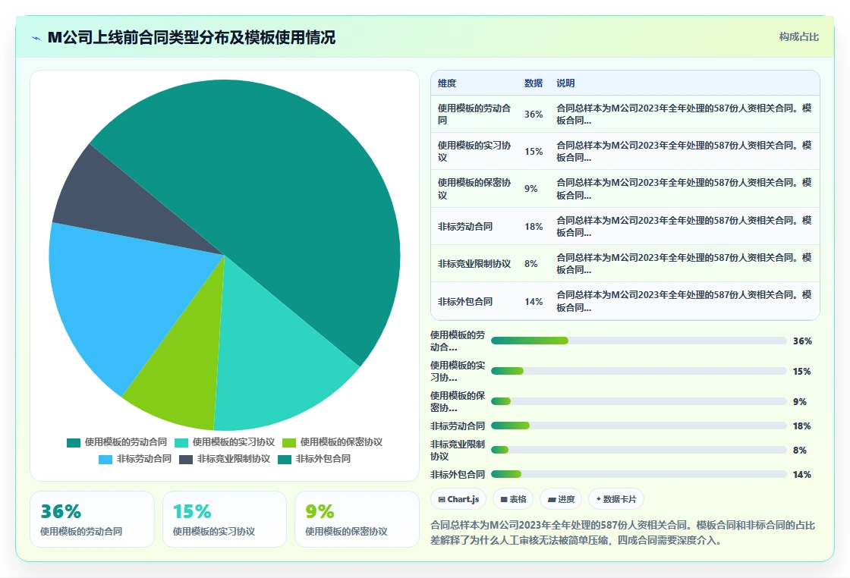850x578 pixels.
Task: Click table row name 非标竞业限制协议
Action: click(x=474, y=264)
